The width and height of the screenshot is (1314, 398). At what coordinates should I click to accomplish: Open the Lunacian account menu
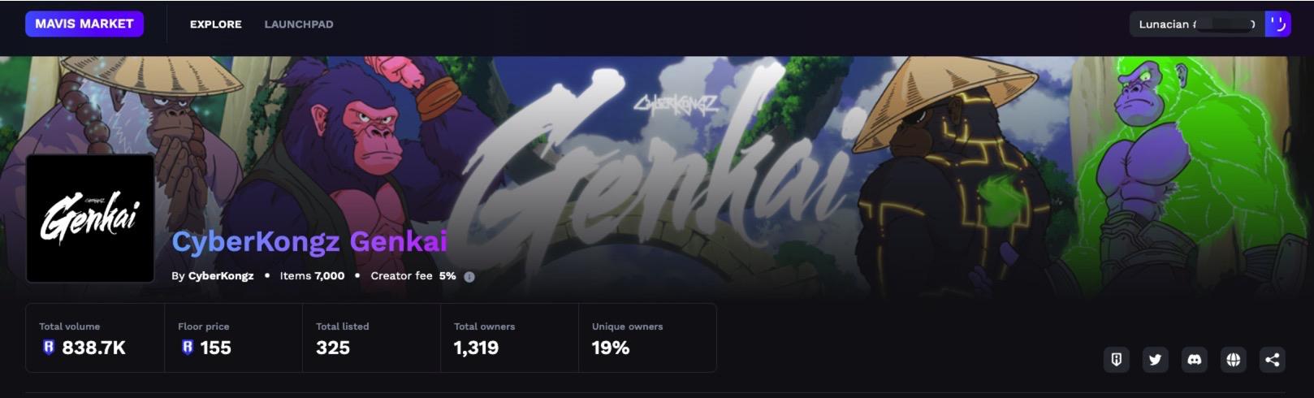point(1197,24)
